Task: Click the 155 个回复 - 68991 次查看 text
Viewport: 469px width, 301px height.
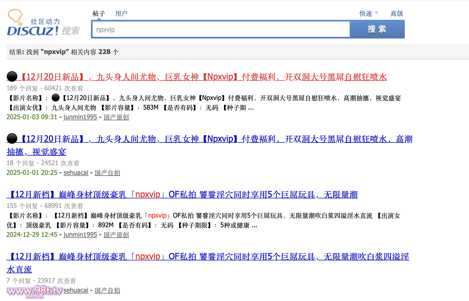Action: (45, 206)
